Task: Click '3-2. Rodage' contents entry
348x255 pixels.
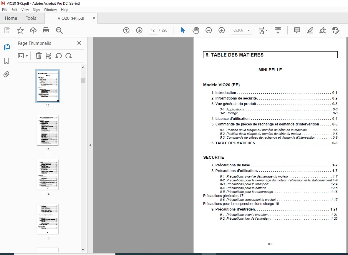Action: tap(279, 113)
